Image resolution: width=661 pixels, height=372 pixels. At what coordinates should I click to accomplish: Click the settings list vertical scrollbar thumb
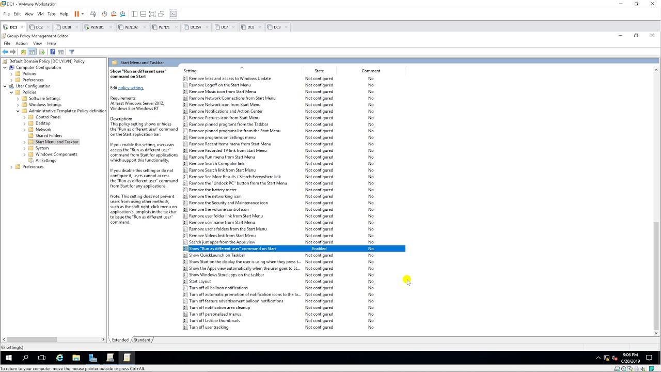pos(656,276)
